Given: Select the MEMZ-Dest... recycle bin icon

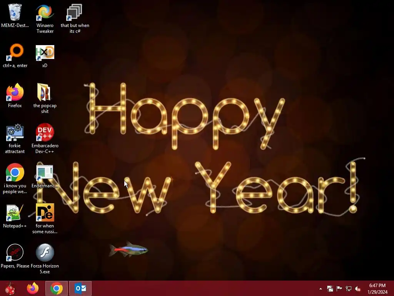Looking at the screenshot, I should tap(15, 12).
